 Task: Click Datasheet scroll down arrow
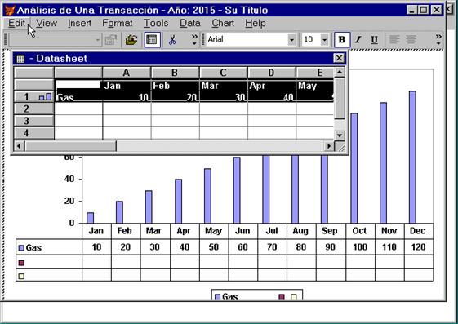(340, 135)
